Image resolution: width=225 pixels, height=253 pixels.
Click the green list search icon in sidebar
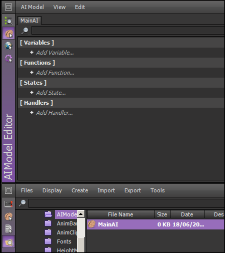coord(8,21)
